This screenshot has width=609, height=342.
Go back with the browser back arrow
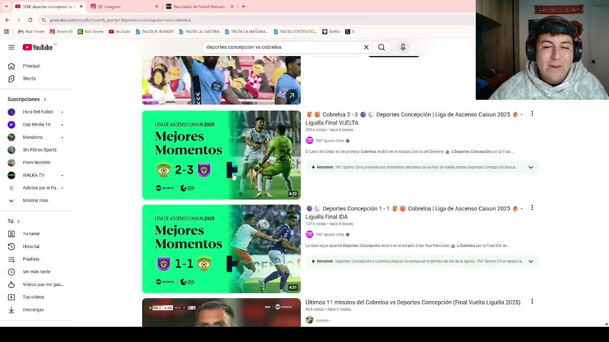tap(7, 20)
